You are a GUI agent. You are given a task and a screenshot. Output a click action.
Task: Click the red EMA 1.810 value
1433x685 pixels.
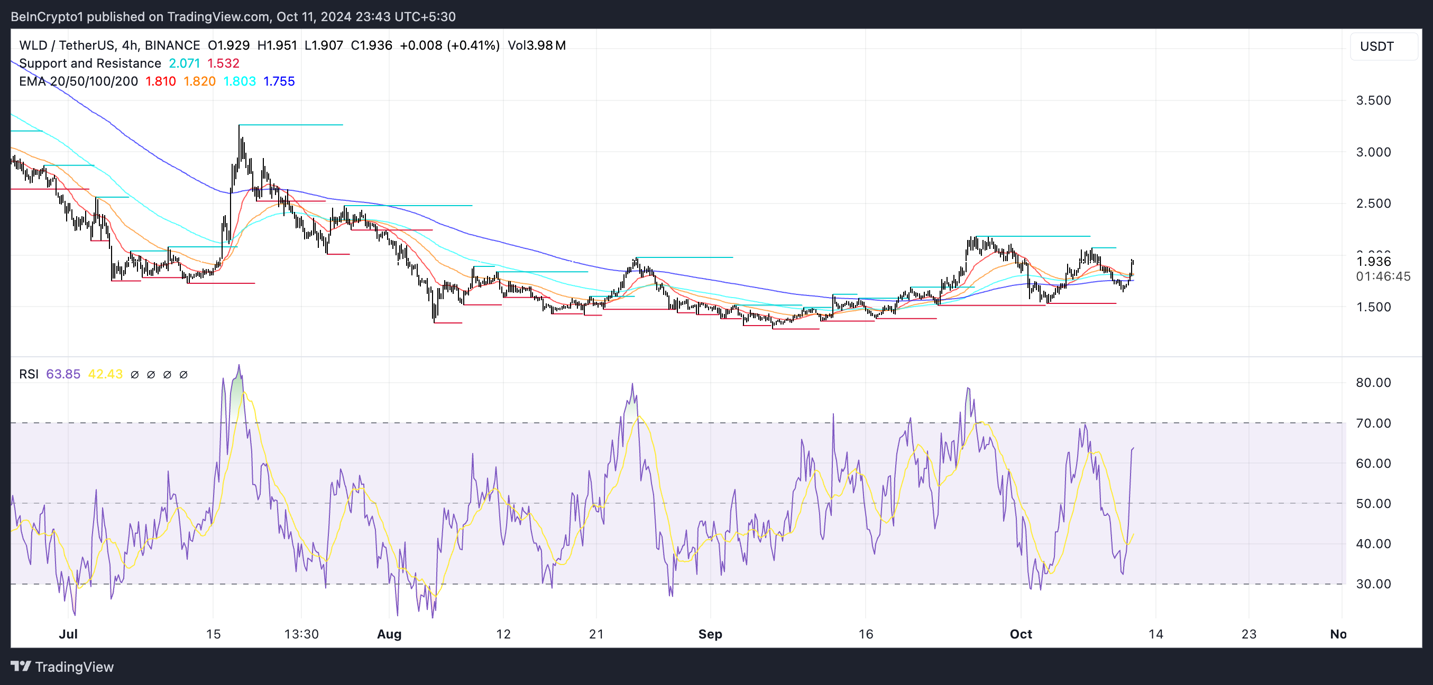(x=160, y=81)
